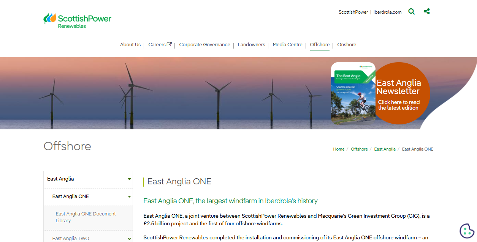Select the Landowners navigation item
Image resolution: width=477 pixels, height=242 pixels.
coord(251,44)
